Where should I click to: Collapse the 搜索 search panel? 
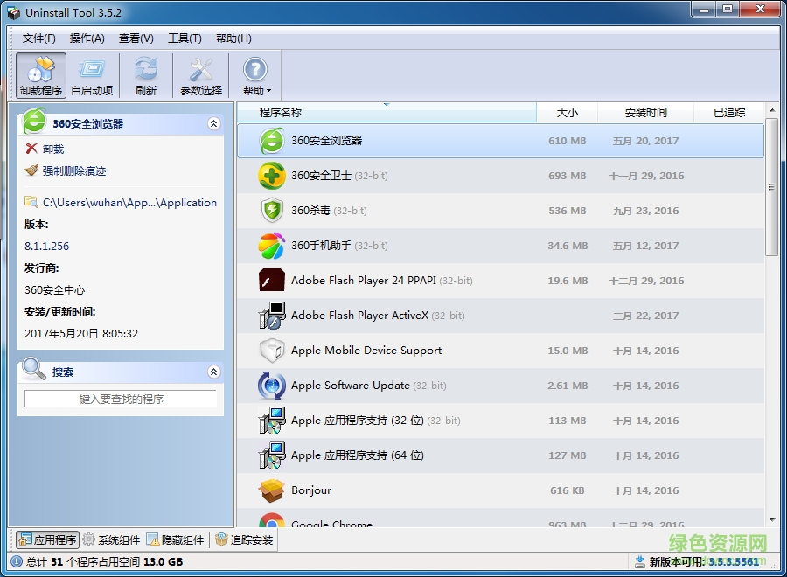point(213,371)
